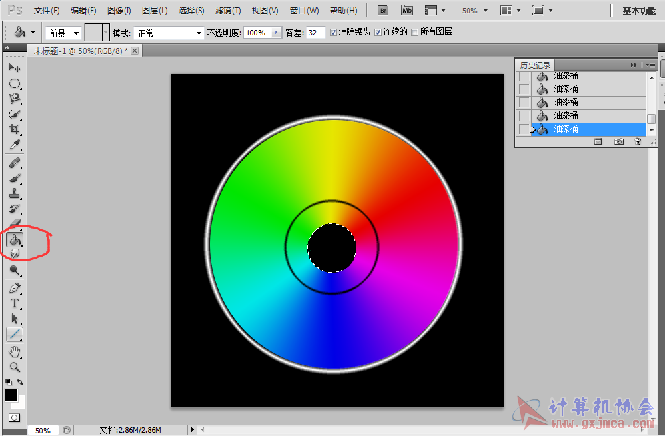
Task: Click the 基本功能 workspace button
Action: 639,11
